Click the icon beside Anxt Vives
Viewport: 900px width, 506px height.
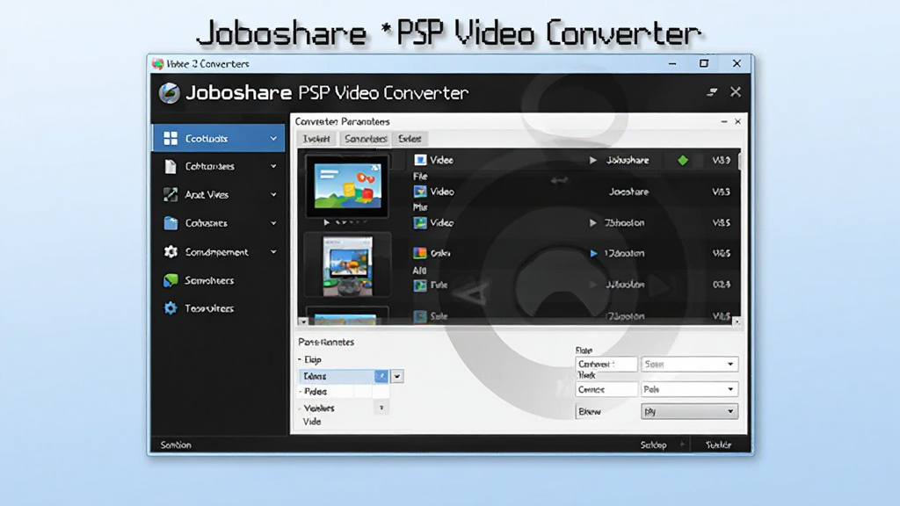click(171, 194)
